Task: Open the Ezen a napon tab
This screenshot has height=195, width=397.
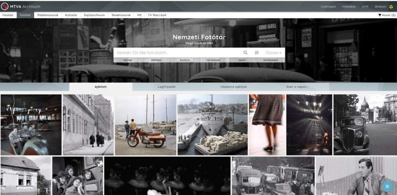Action: point(297,87)
